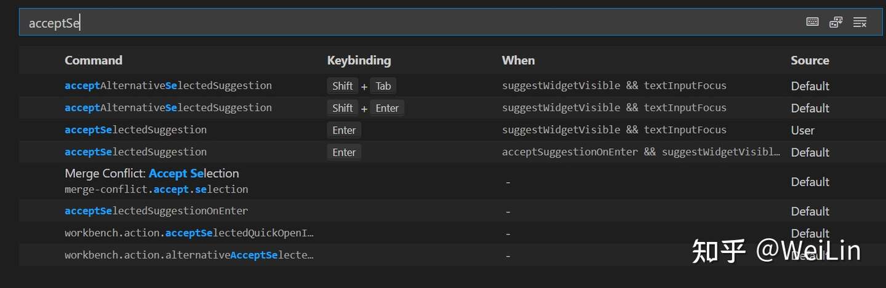Select the workbench.action.acceptSelectedQuickOpenItem command
The height and width of the screenshot is (288, 886).
(189, 233)
